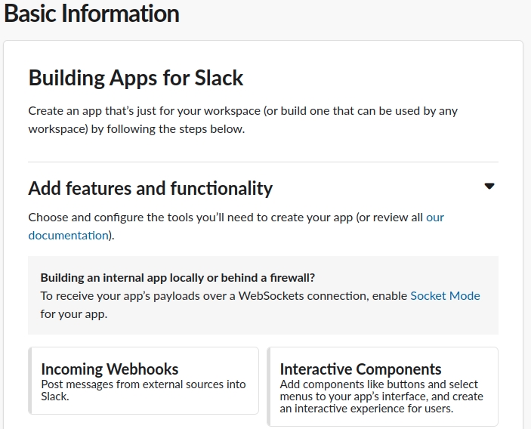531x429 pixels.
Task: Click 'Add components like buttons' description text
Action: click(381, 397)
